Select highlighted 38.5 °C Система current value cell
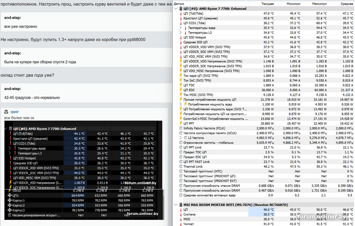The height and width of the screenshot is (226, 355). click(x=260, y=214)
